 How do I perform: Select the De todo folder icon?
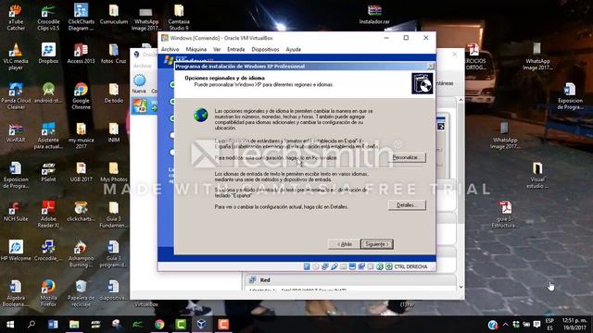click(x=114, y=93)
